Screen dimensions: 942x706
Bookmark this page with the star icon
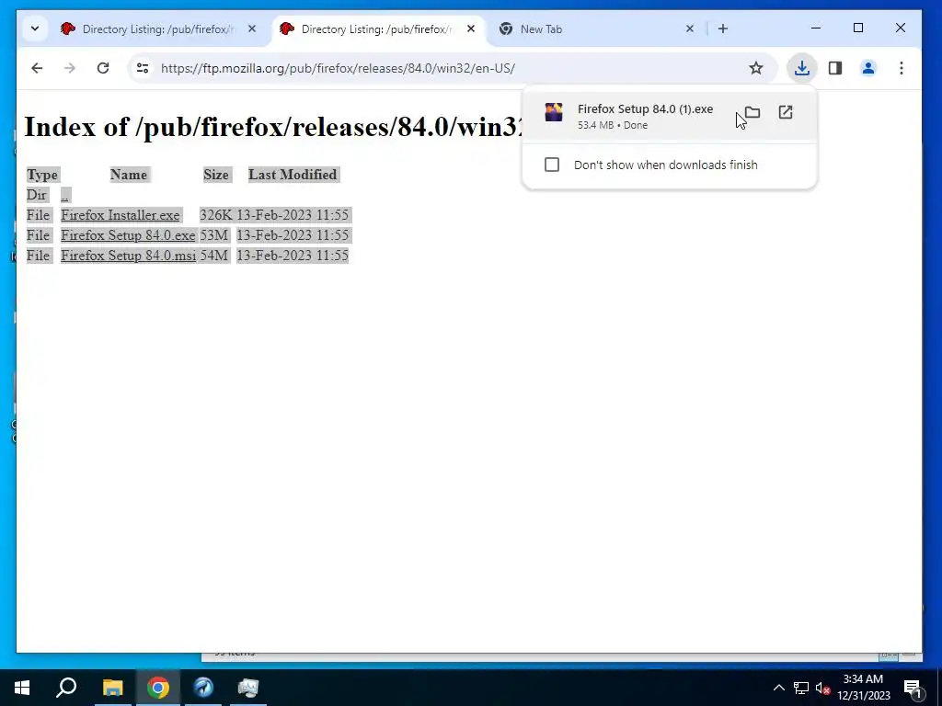point(756,68)
